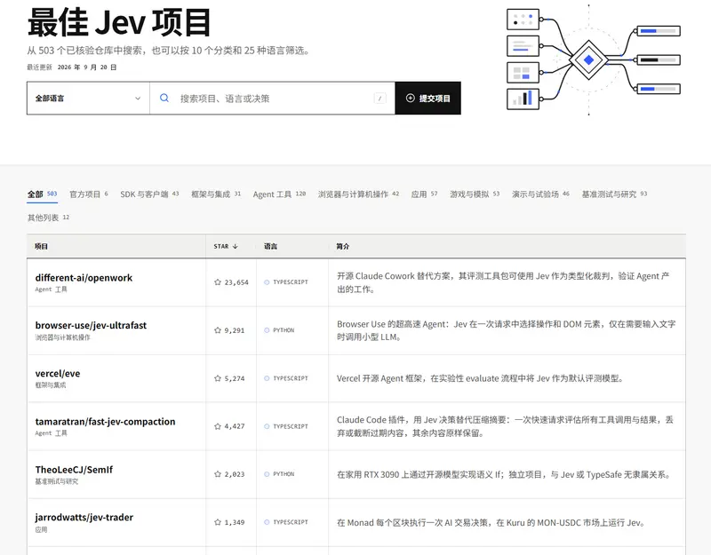The width and height of the screenshot is (711, 555).
Task: Click the 项目 column header
Action: tap(41, 247)
